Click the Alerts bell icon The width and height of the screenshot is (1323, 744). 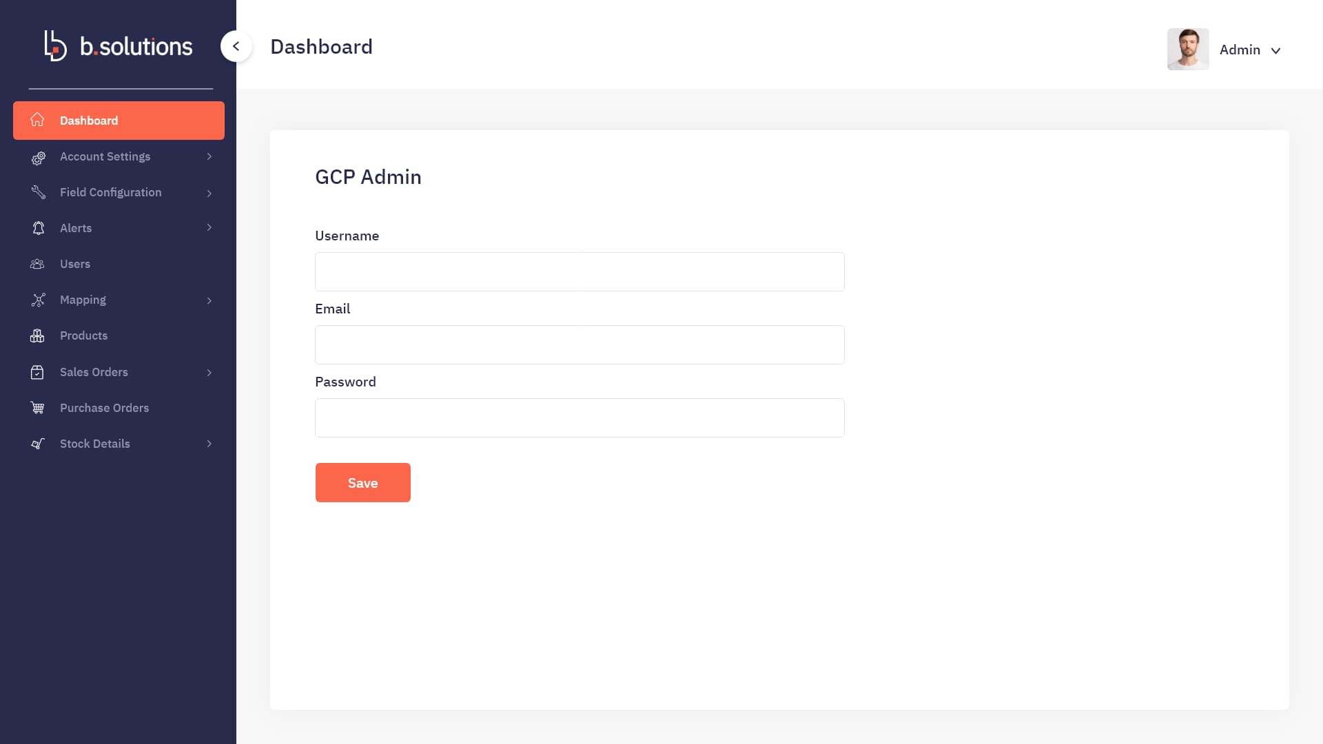coord(38,228)
